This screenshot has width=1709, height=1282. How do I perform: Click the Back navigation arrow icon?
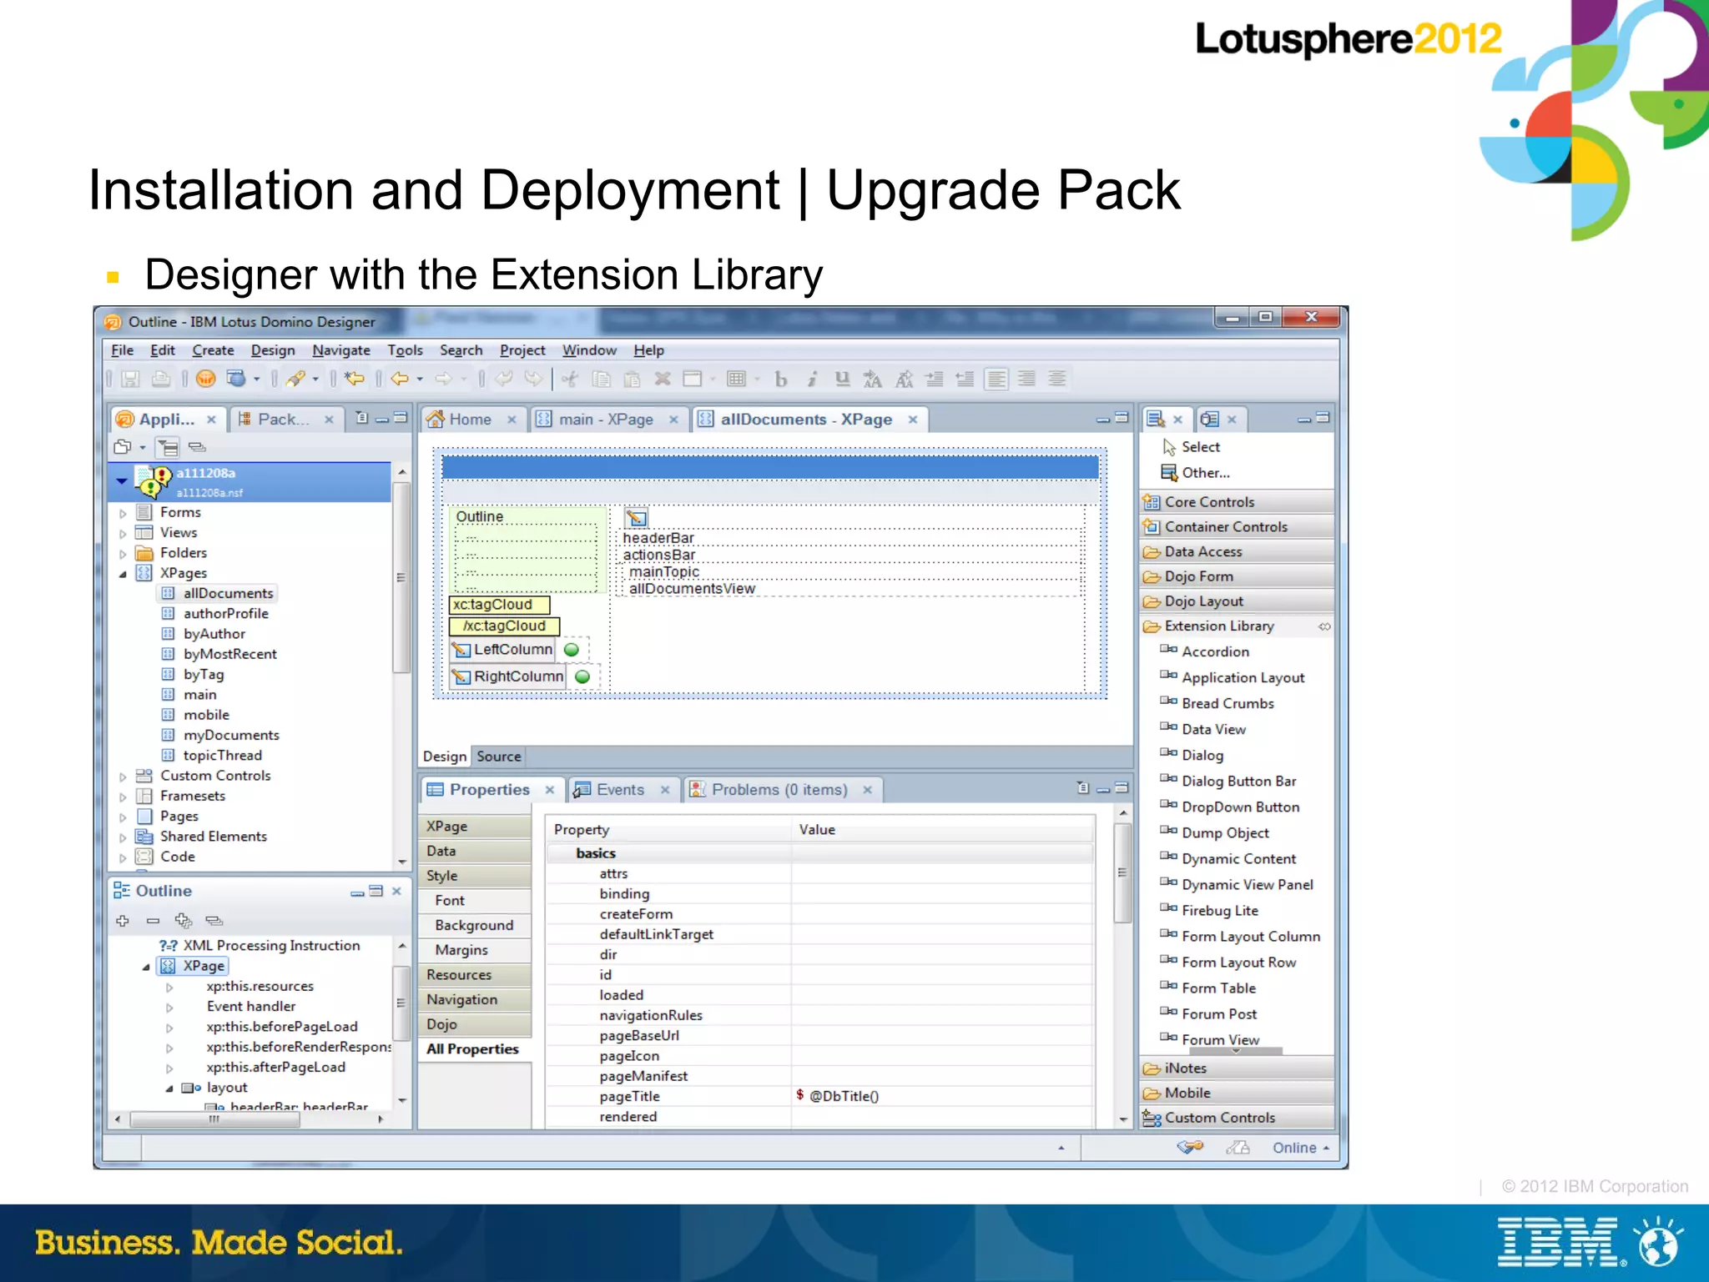tap(400, 380)
